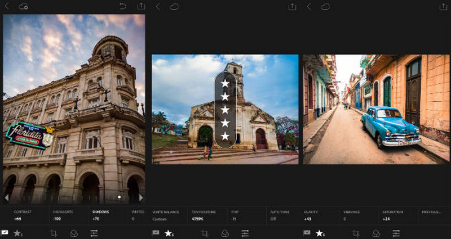Select the Whites adjustment tile
Viewport: 451px width, 239px height.
(x=138, y=215)
